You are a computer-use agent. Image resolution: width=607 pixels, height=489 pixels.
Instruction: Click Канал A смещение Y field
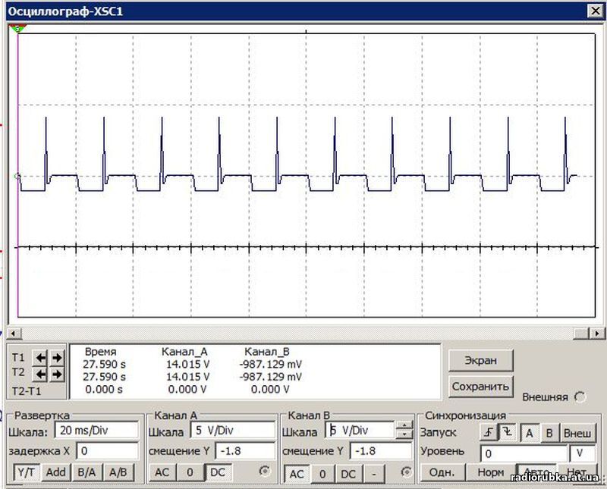coord(245,451)
